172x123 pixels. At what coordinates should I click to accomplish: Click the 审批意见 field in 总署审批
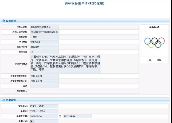coord(44,106)
